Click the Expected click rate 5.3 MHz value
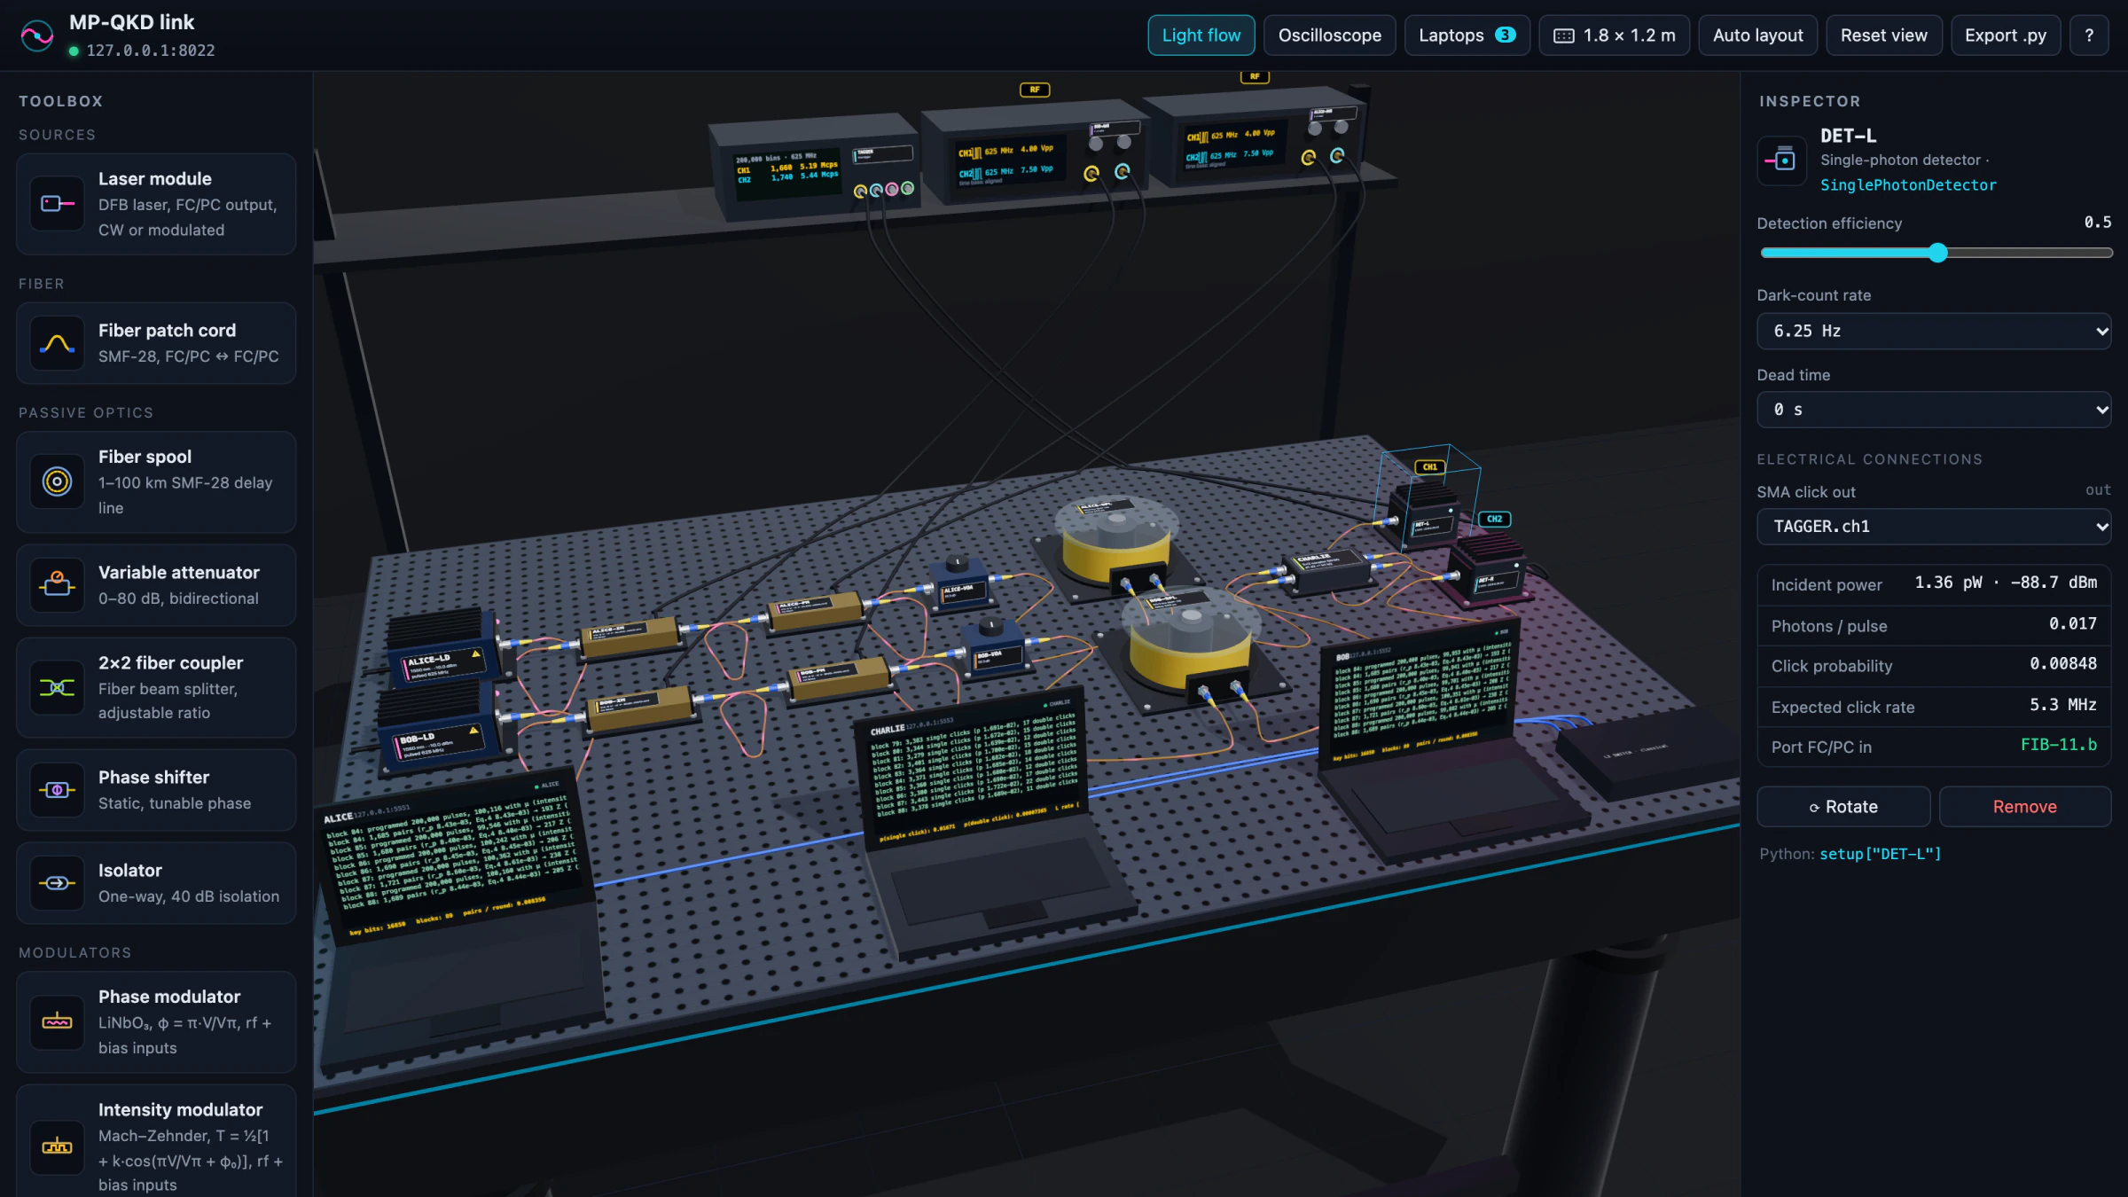 2063,705
